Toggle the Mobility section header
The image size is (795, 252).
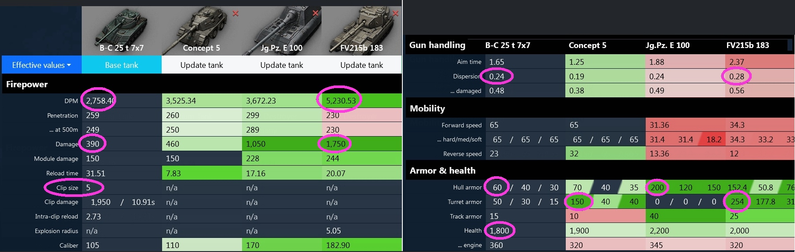pos(427,108)
